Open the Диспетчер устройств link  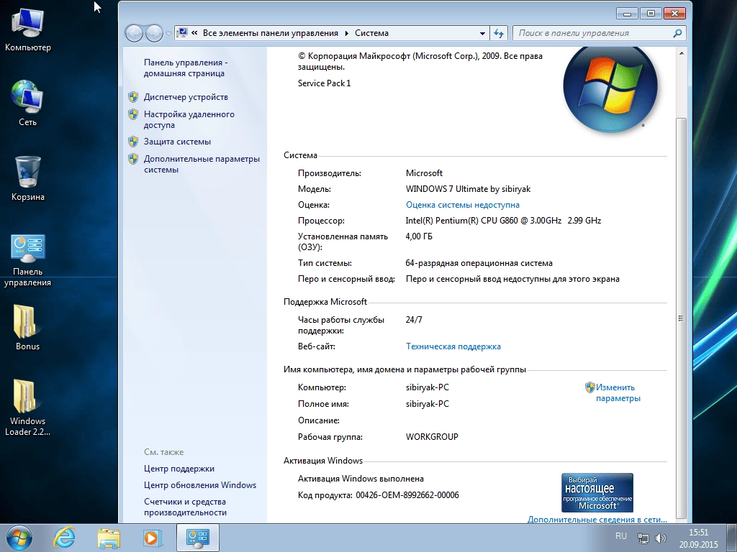[186, 97]
